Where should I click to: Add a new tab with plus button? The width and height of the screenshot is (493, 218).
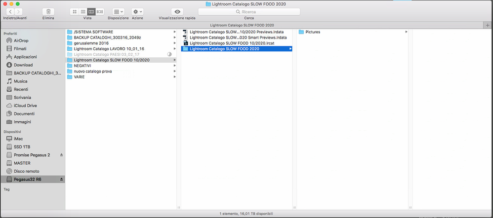[x=488, y=25]
